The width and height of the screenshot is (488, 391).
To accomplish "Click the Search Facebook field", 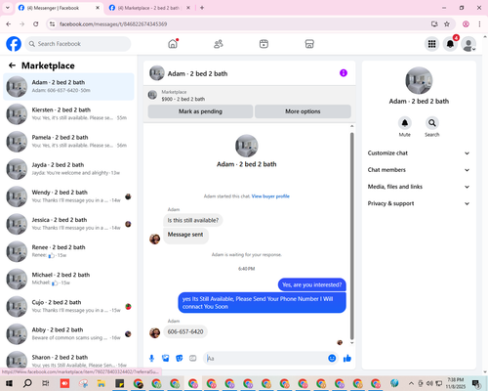I will 78,44.
